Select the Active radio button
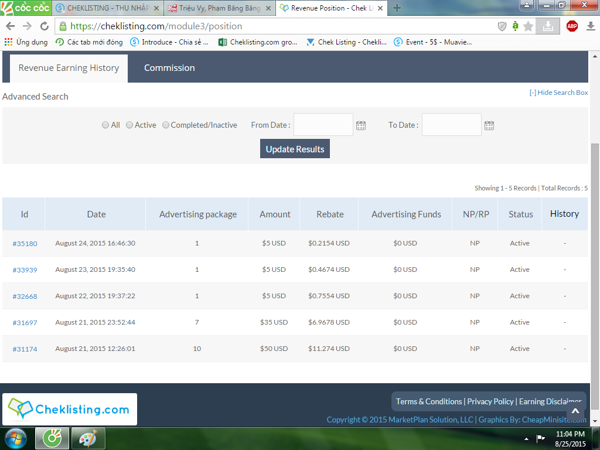Image resolution: width=600 pixels, height=450 pixels. tap(129, 125)
